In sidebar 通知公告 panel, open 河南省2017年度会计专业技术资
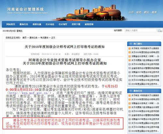The image size is (163, 134). click(145, 119)
